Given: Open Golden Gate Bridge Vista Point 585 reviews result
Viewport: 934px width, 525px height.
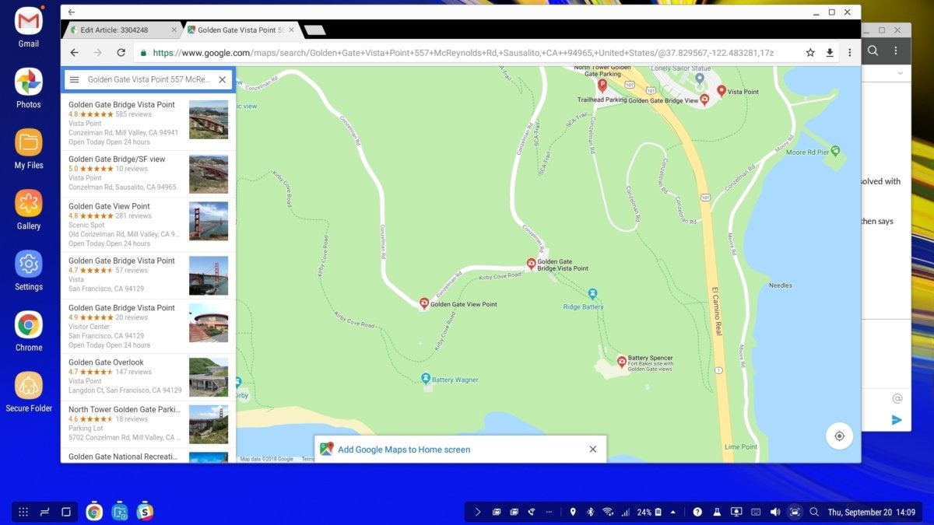Looking at the screenshot, I should pos(148,123).
